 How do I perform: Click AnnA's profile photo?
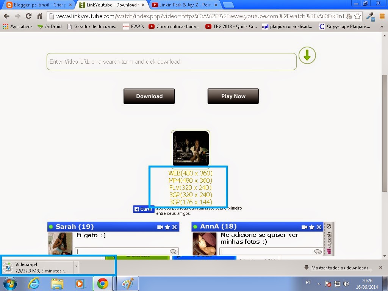205,244
